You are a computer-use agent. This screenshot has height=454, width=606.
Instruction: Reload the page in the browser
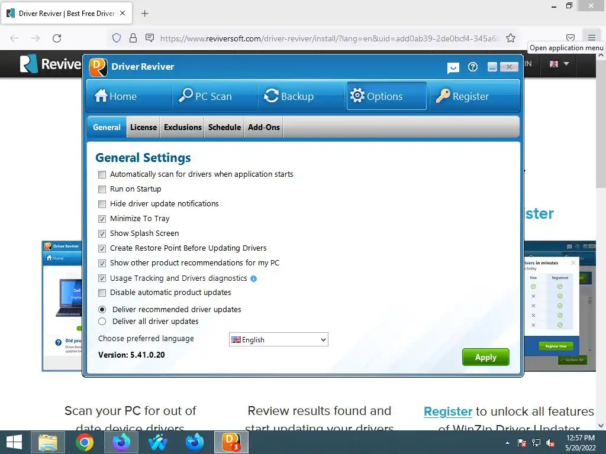[x=57, y=38]
